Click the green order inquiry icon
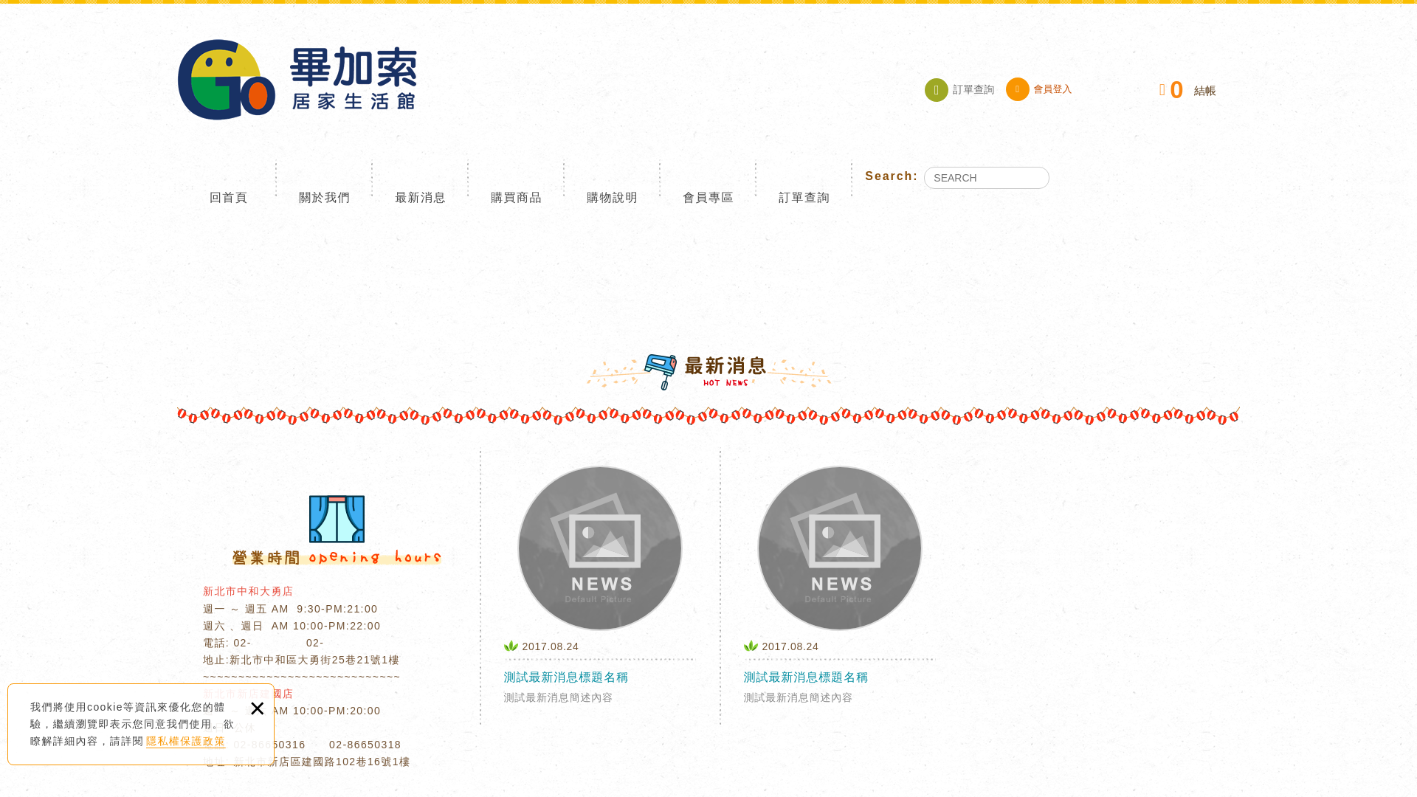 pyautogui.click(x=937, y=90)
